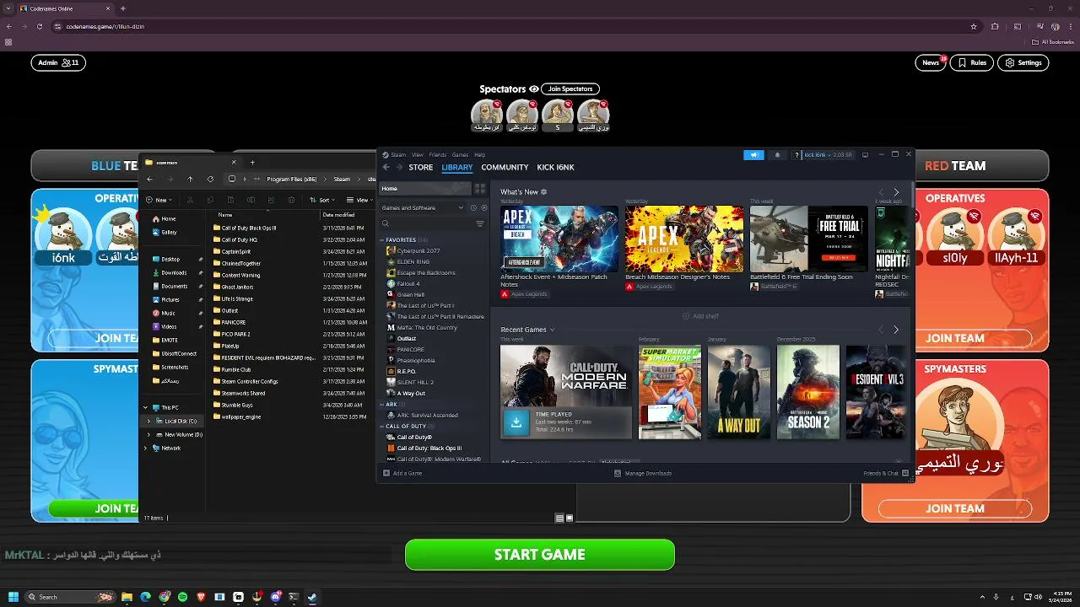Switch to the COMMUNITY tab in Steam
The width and height of the screenshot is (1080, 607).
[505, 167]
